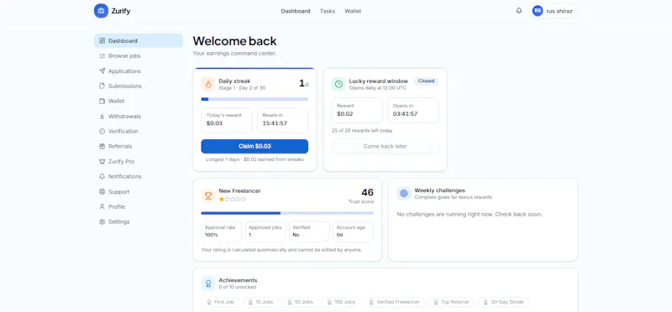Open Wallet in the top navigation
672x312 pixels.
(x=353, y=11)
